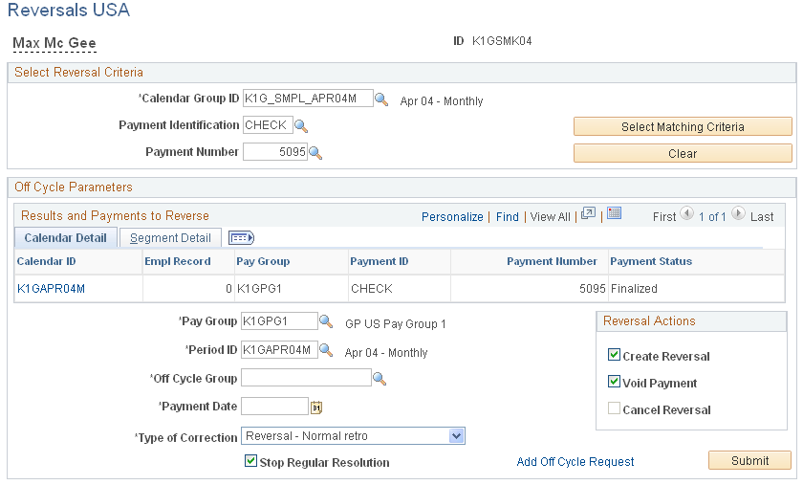The image size is (803, 485).
Task: Open lookup for Payment Number
Action: click(x=315, y=153)
